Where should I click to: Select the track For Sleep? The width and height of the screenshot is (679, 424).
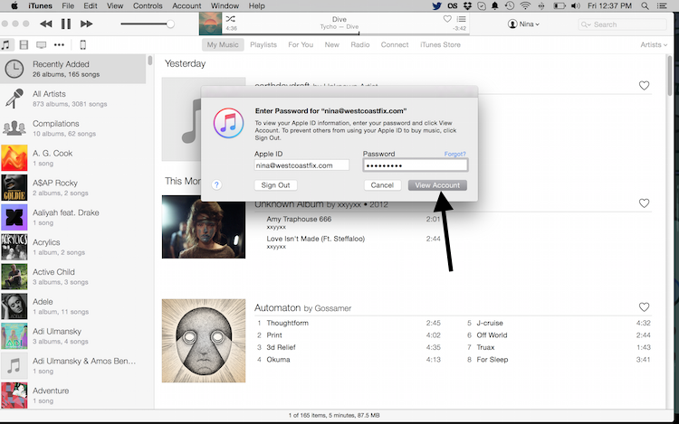tap(492, 359)
